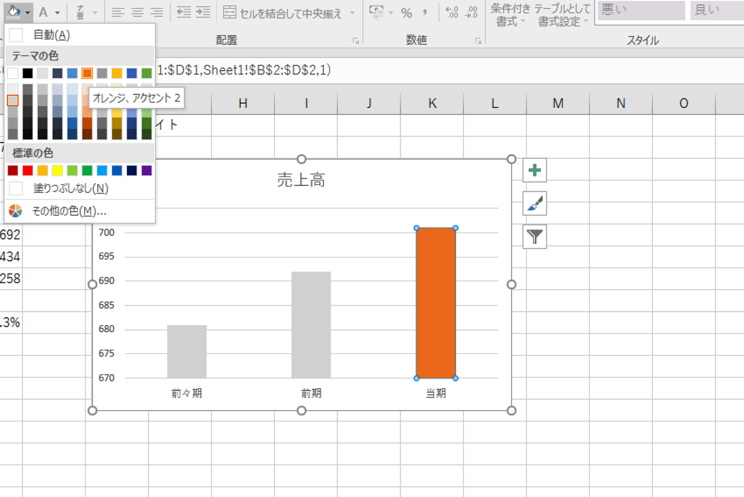Choose 塗りつぶしなし(N) option
The image size is (744, 497).
(x=79, y=189)
